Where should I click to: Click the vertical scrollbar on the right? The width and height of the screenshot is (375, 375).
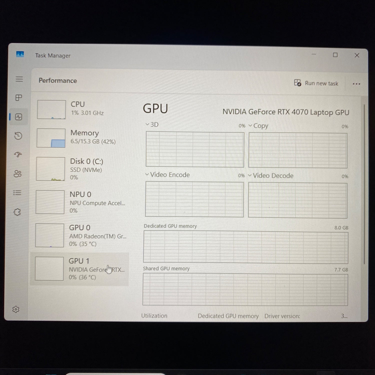[364, 184]
